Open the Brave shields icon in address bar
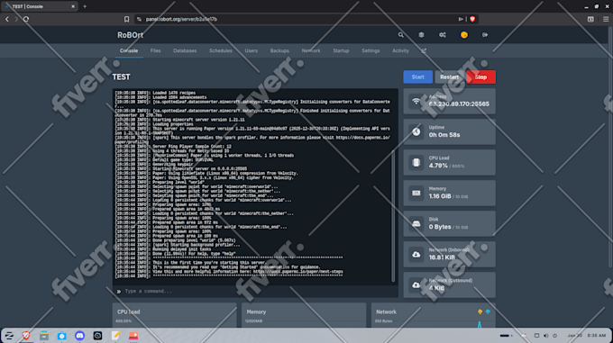Screen dimensions: 613x343 [472, 19]
